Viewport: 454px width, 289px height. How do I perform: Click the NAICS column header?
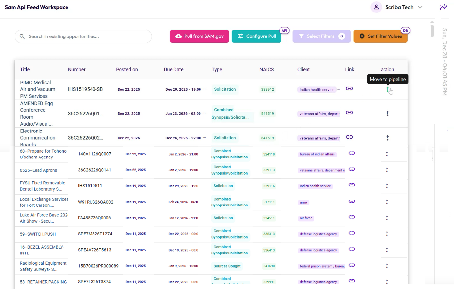266,69
